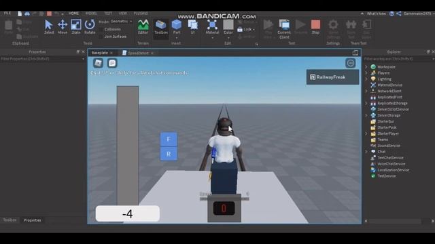
Task: Toggle the Collisions checkbox
Action: point(101,29)
